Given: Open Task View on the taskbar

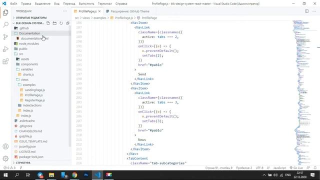Looking at the screenshot, I should (28, 175).
